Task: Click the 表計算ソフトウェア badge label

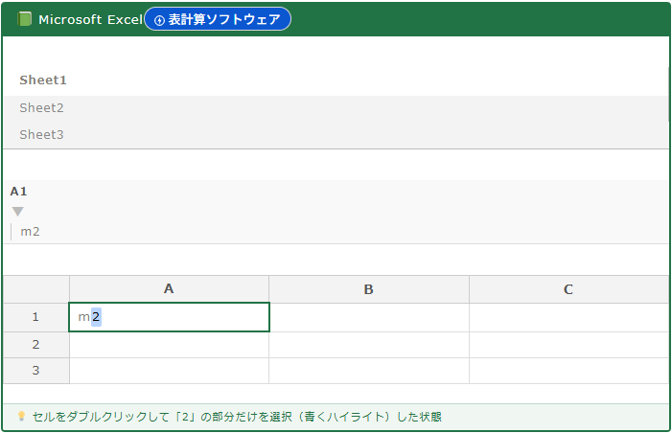Action: click(224, 20)
